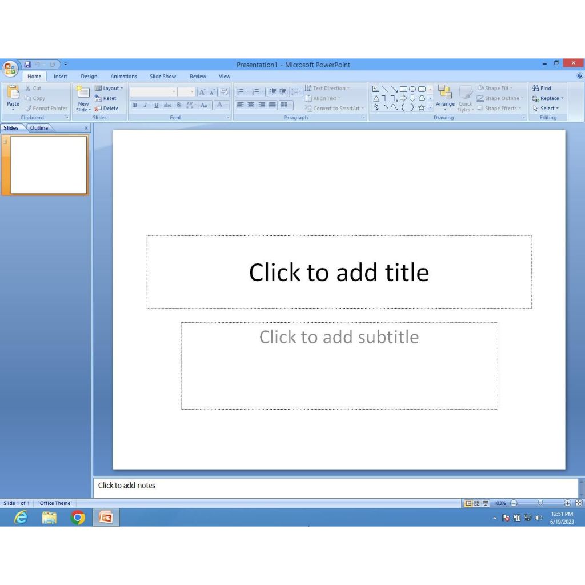The height and width of the screenshot is (585, 585).
Task: Open the Layout dropdown
Action: point(109,88)
